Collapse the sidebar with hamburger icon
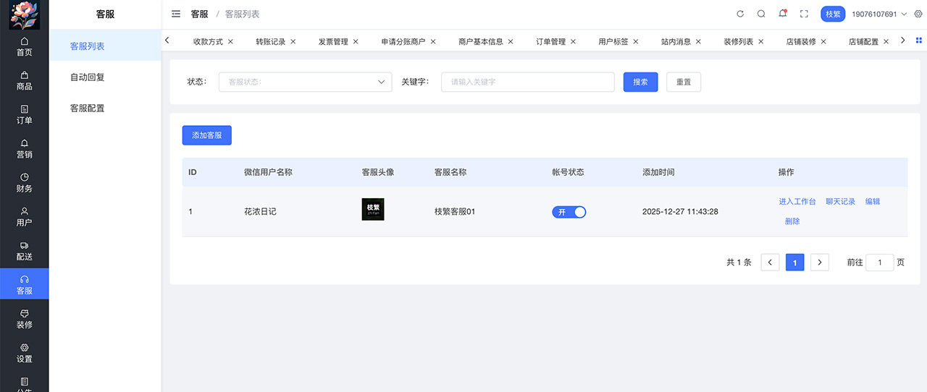The image size is (927, 392). (x=176, y=14)
